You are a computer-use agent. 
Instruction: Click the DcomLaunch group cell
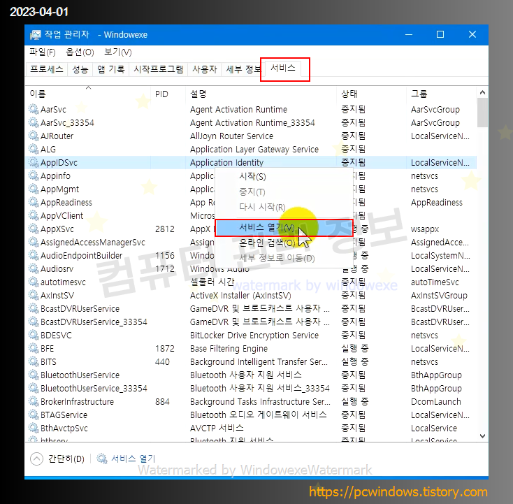coord(436,401)
